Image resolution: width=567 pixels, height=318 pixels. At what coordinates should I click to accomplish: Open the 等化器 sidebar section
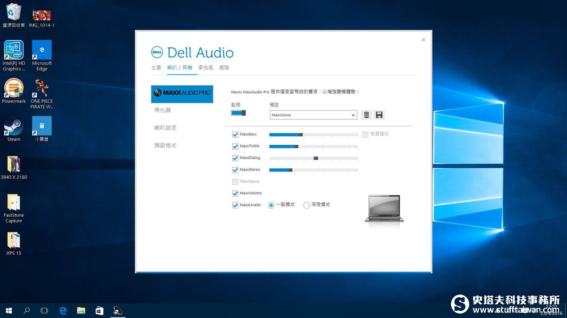click(163, 110)
